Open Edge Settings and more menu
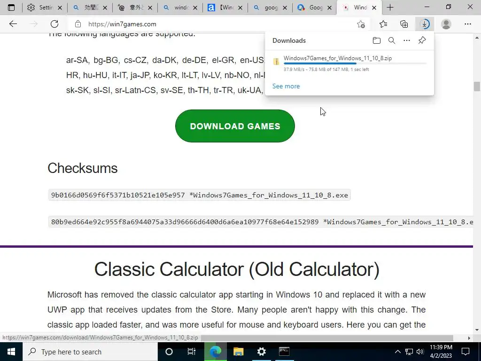 click(x=467, y=24)
